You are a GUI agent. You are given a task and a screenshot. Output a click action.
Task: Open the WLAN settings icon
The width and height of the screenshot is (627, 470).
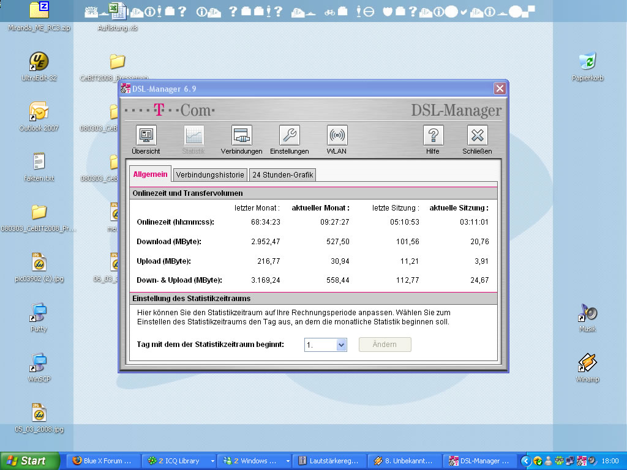[x=337, y=135]
